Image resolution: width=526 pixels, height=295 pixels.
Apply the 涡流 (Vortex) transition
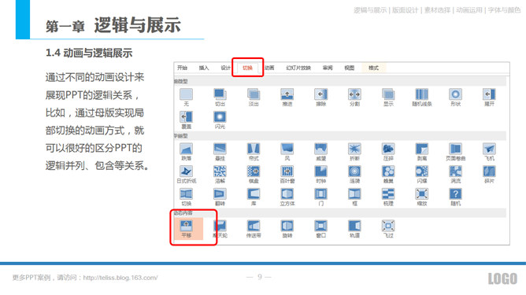point(456,175)
